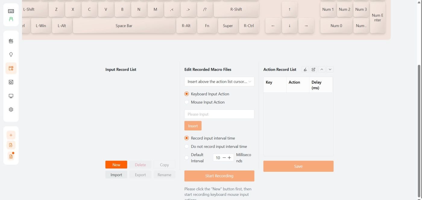Open the 'Insert above the action list cursor' dropdown

(219, 82)
